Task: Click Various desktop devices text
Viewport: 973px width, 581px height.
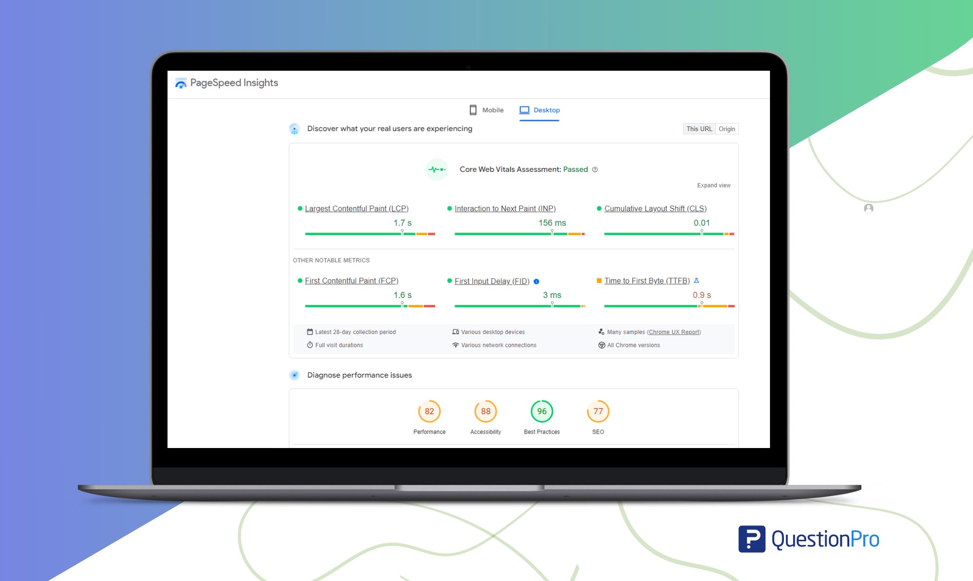Action: pos(493,332)
